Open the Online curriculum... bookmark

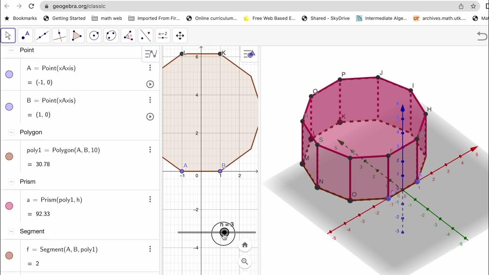211,18
